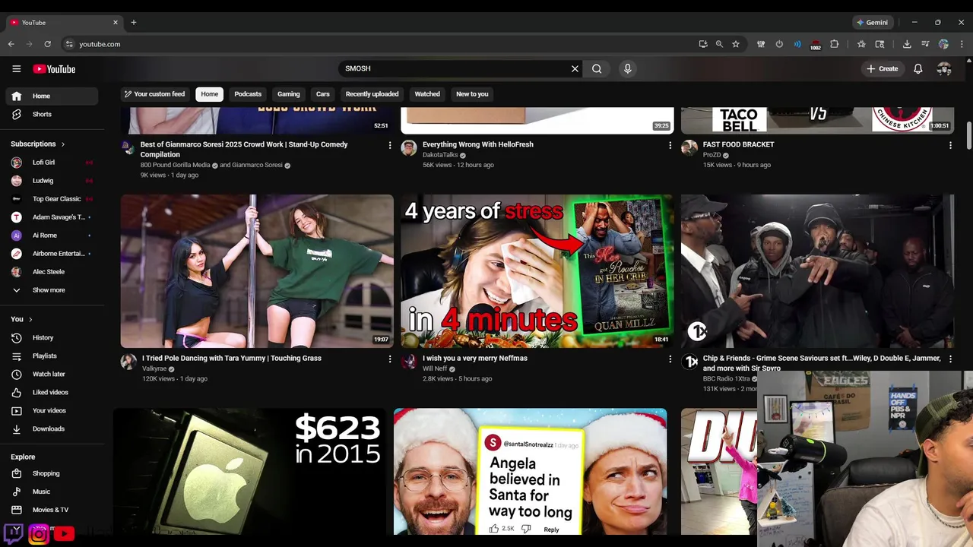Open the ProZD channel name
This screenshot has height=547, width=973.
point(712,155)
